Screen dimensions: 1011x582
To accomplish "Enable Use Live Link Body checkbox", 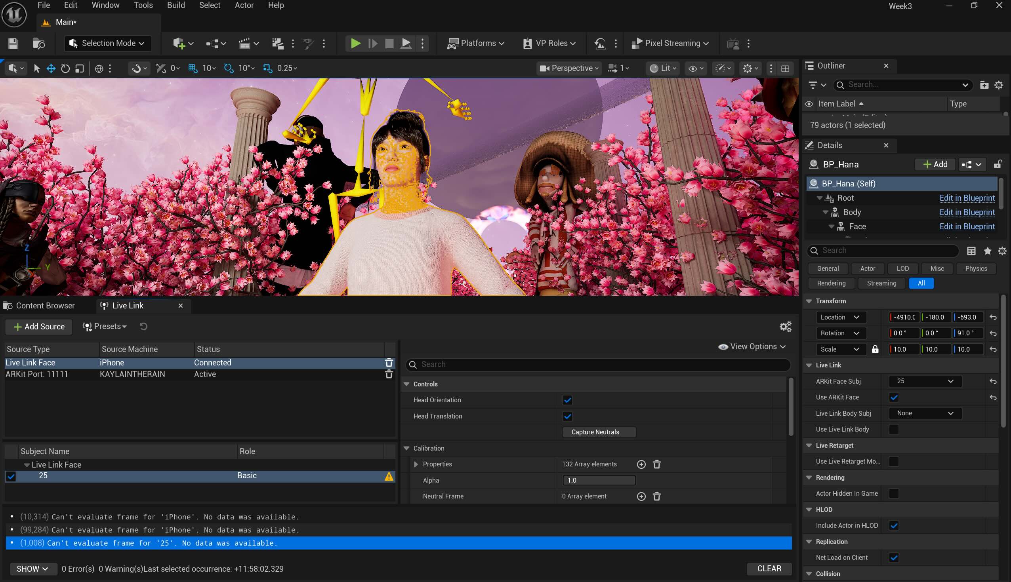I will click(894, 429).
